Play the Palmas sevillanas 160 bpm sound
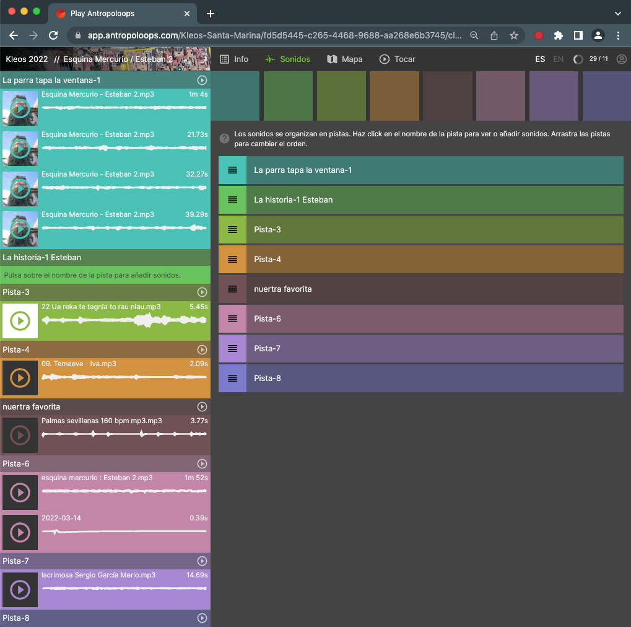Viewport: 631px width, 627px height. 20,435
